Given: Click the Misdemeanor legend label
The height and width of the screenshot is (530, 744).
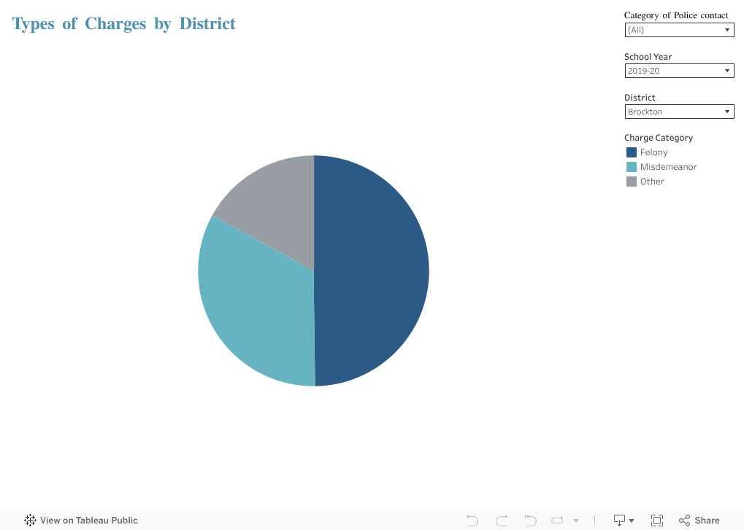Looking at the screenshot, I should click(668, 167).
